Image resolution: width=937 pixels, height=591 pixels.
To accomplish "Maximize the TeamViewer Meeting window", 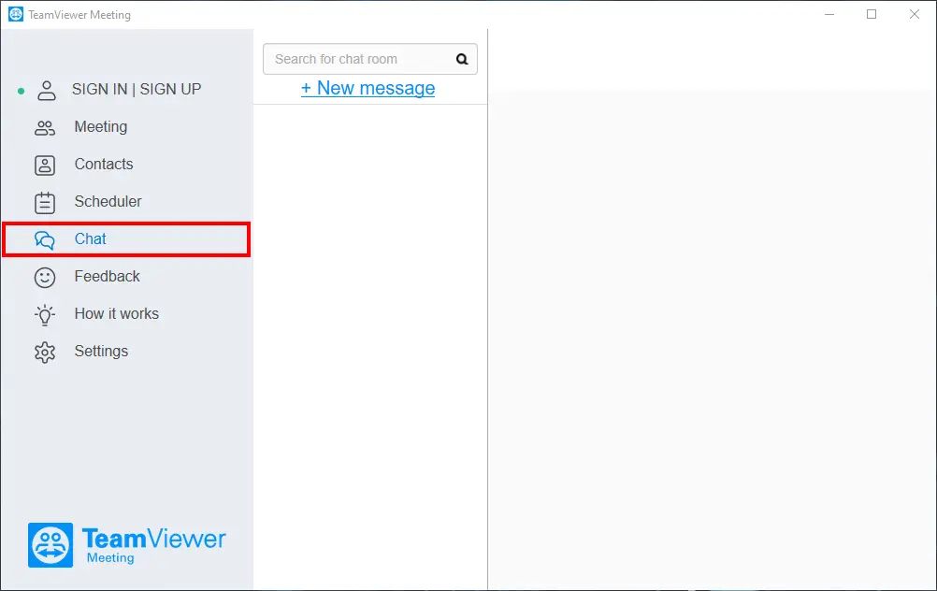I will click(x=872, y=14).
